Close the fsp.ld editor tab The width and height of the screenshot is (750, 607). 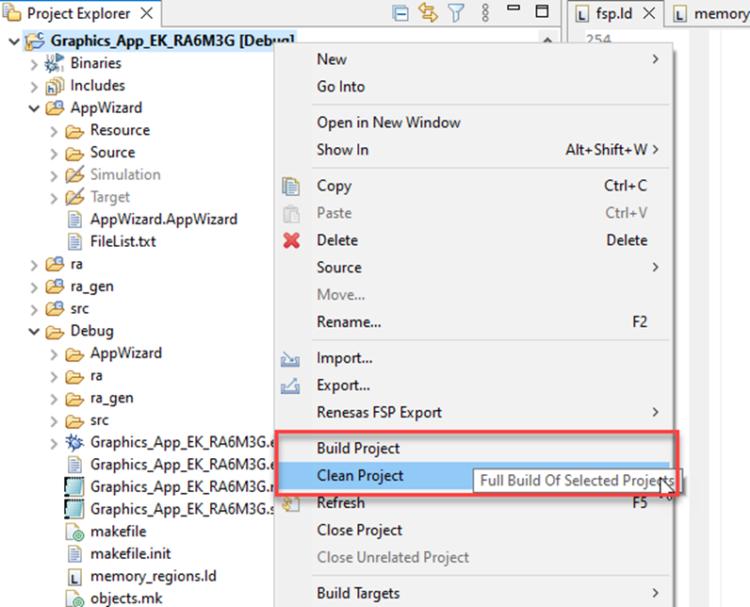[647, 14]
